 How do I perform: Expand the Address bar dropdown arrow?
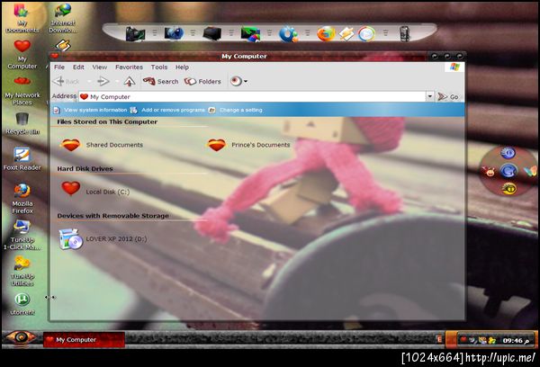[430, 96]
